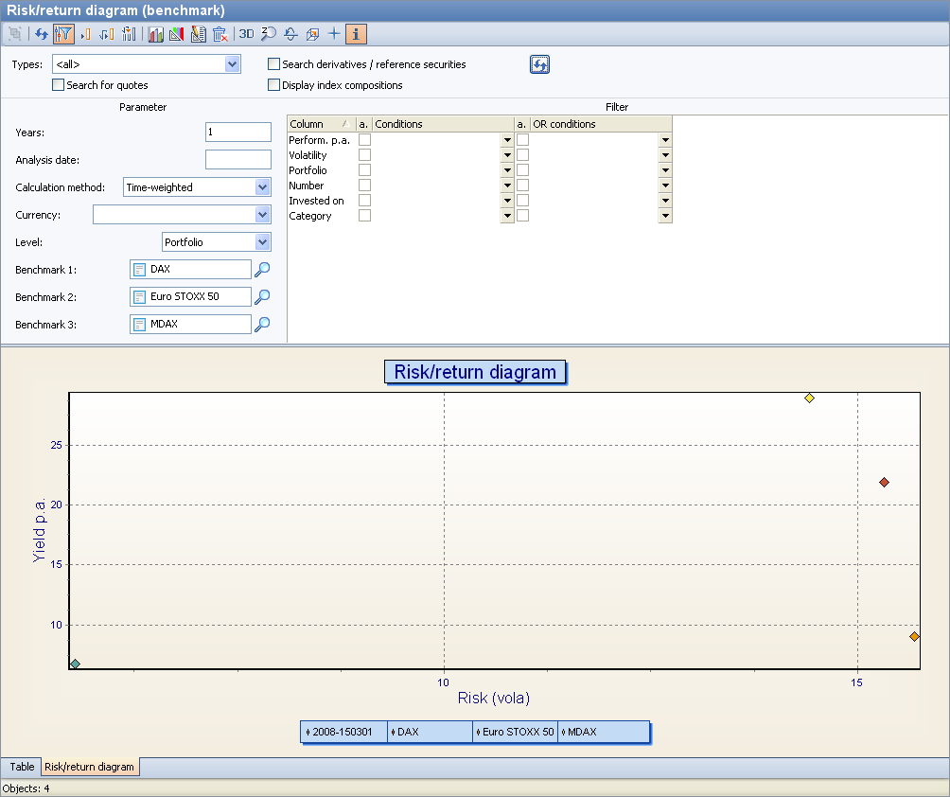
Task: Click the refresh arrows toolbar icon
Action: coord(41,34)
